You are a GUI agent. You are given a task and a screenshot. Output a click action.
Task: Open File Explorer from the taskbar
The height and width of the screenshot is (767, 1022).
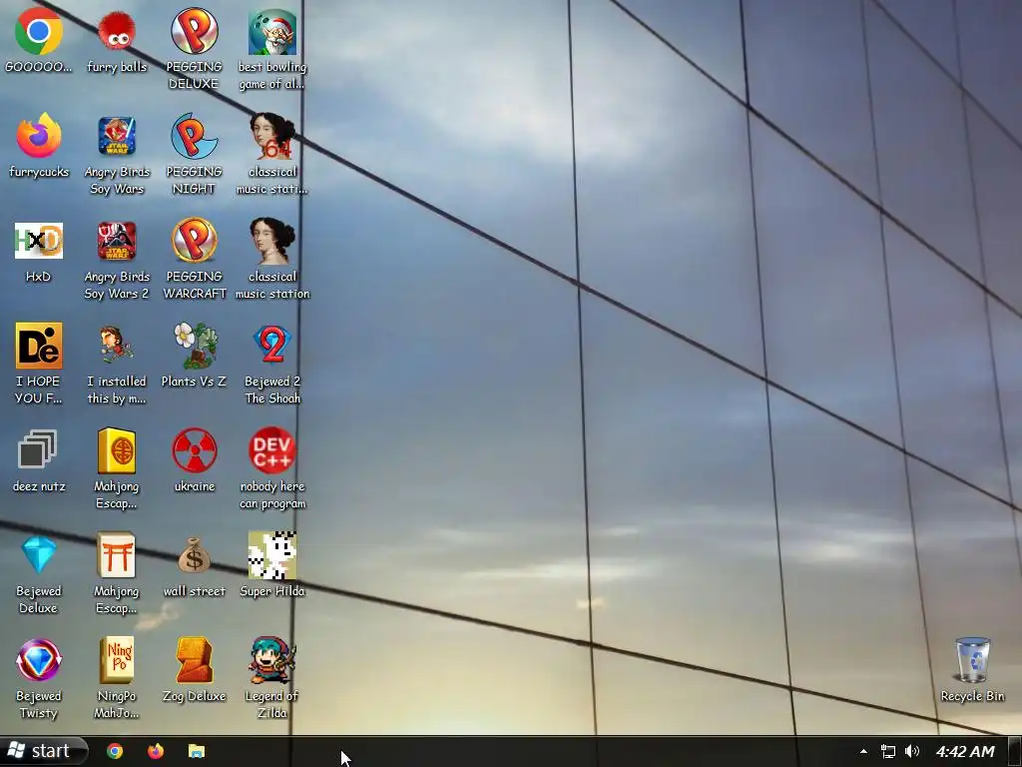(197, 751)
